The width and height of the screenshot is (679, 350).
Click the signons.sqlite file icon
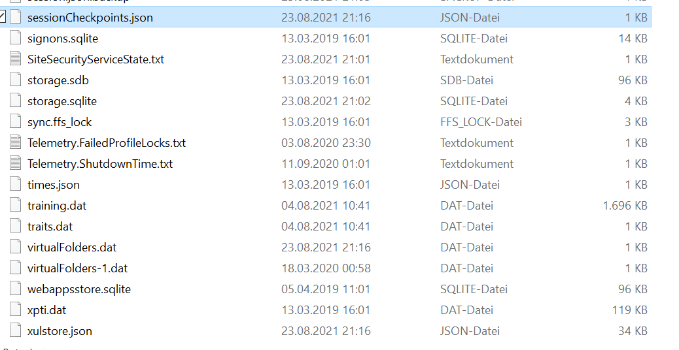(x=15, y=39)
